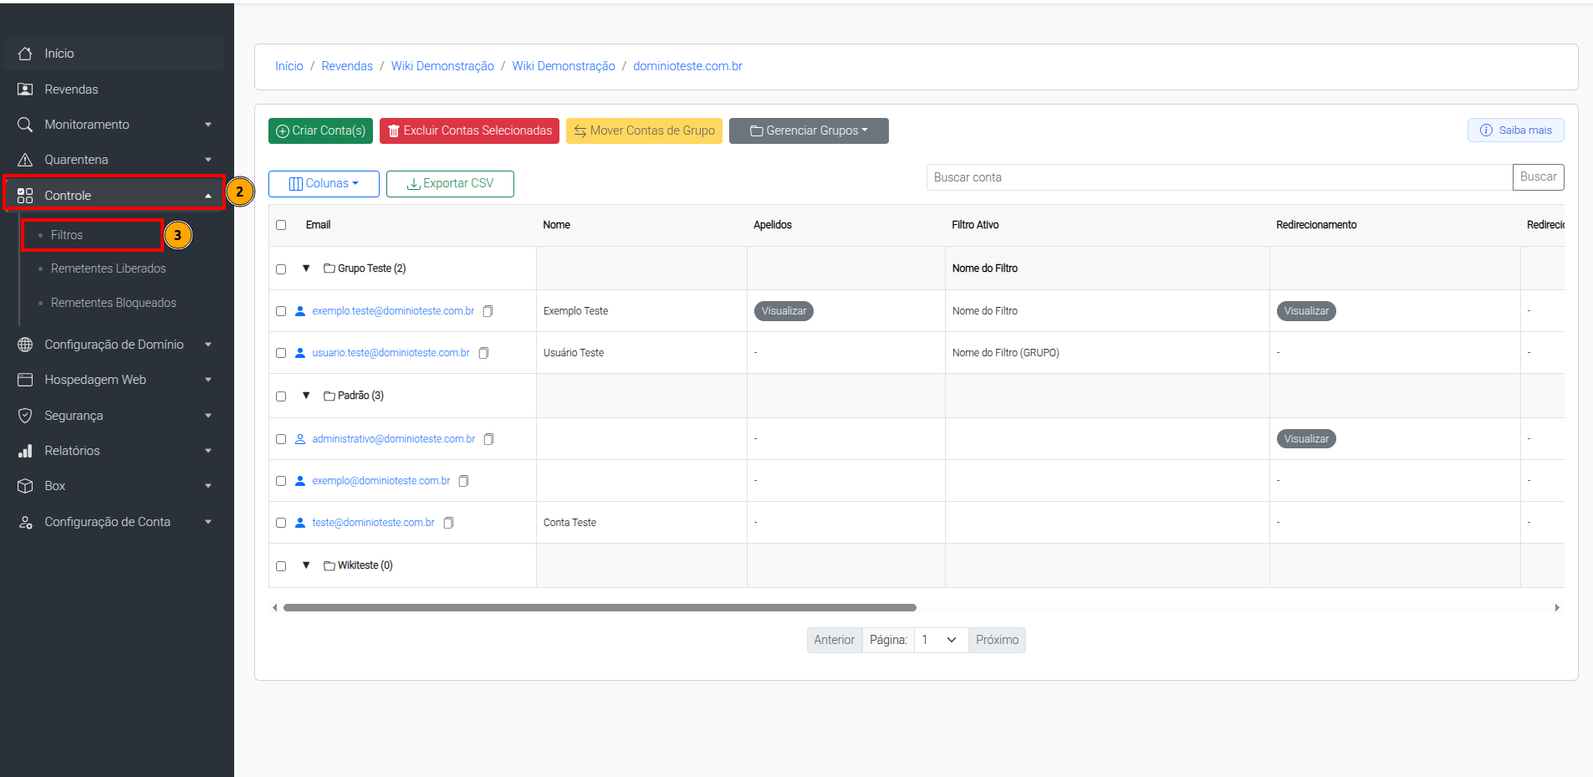Click the Wikiteste folder icon
This screenshot has height=777, width=1593.
329,565
